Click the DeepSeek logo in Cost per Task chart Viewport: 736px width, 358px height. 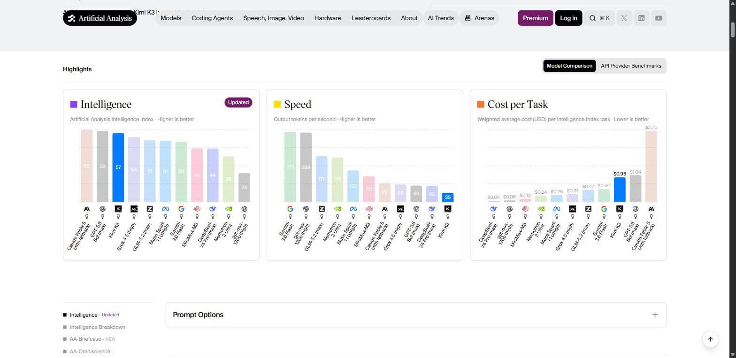(x=494, y=209)
